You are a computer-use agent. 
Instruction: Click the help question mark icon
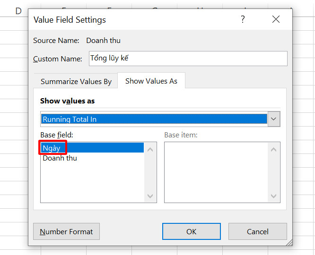(243, 19)
